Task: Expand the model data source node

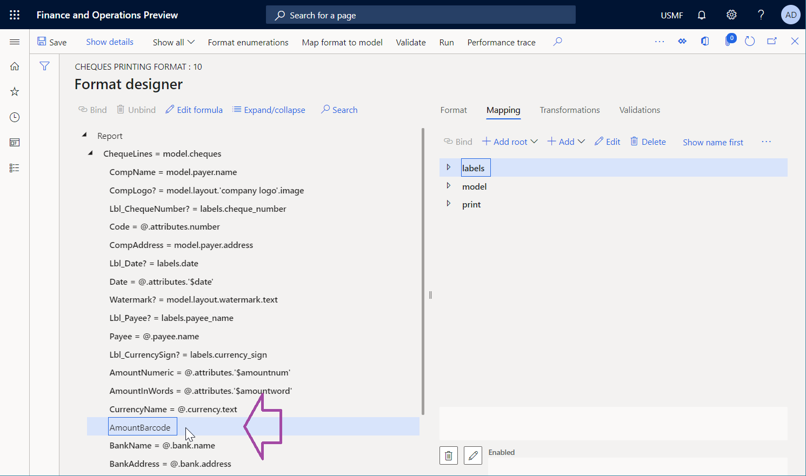Action: coord(448,186)
